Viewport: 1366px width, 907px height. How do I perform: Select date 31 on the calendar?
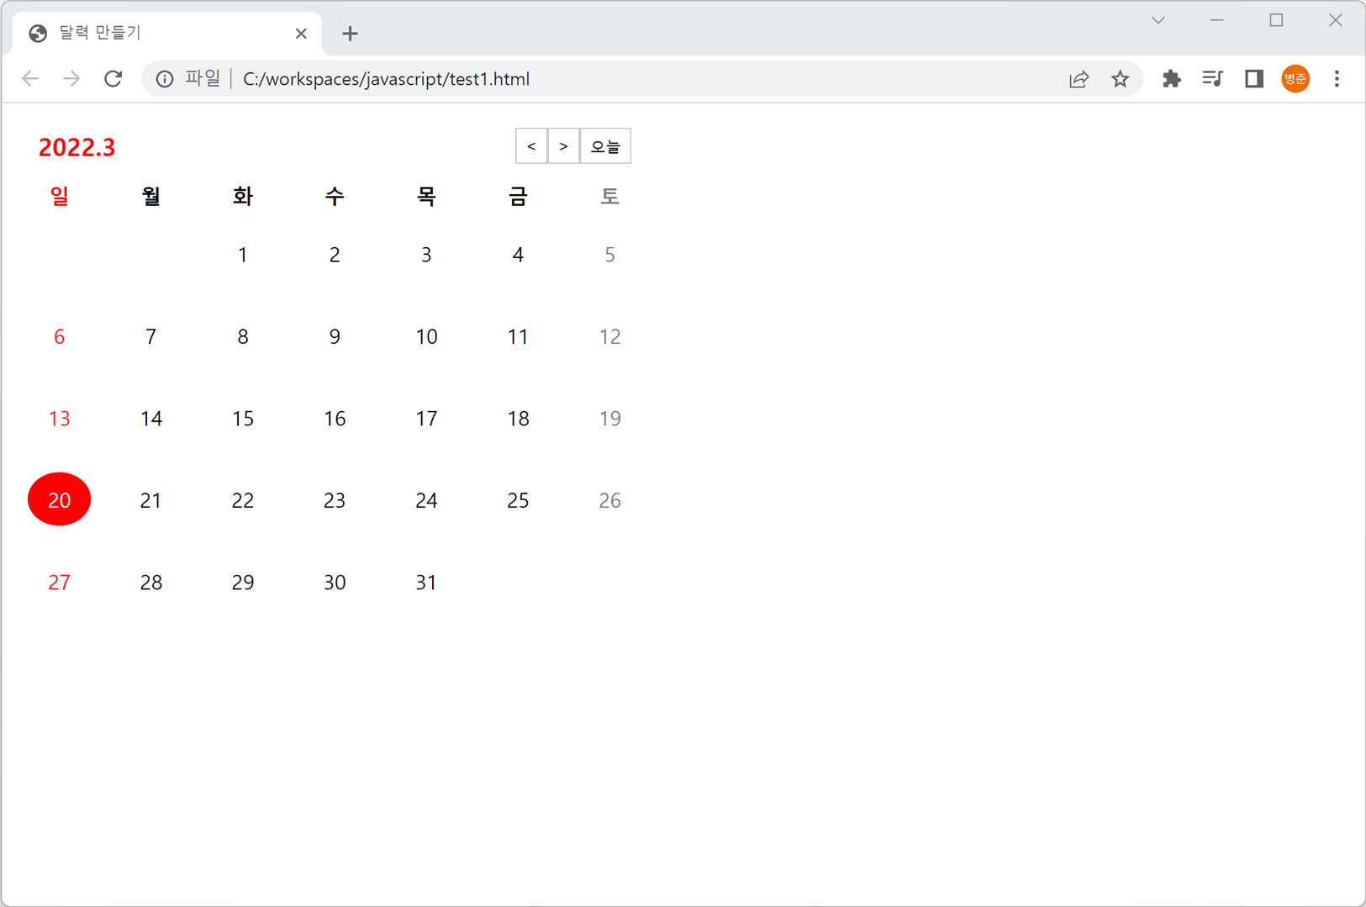426,583
